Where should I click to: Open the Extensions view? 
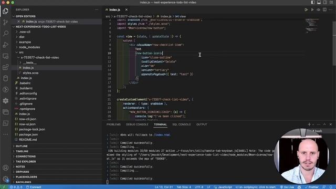6,67
